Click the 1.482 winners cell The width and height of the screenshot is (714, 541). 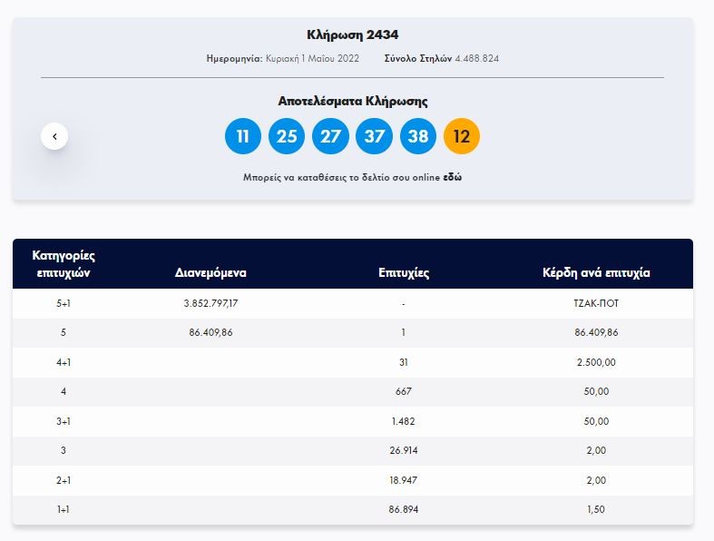(x=404, y=421)
